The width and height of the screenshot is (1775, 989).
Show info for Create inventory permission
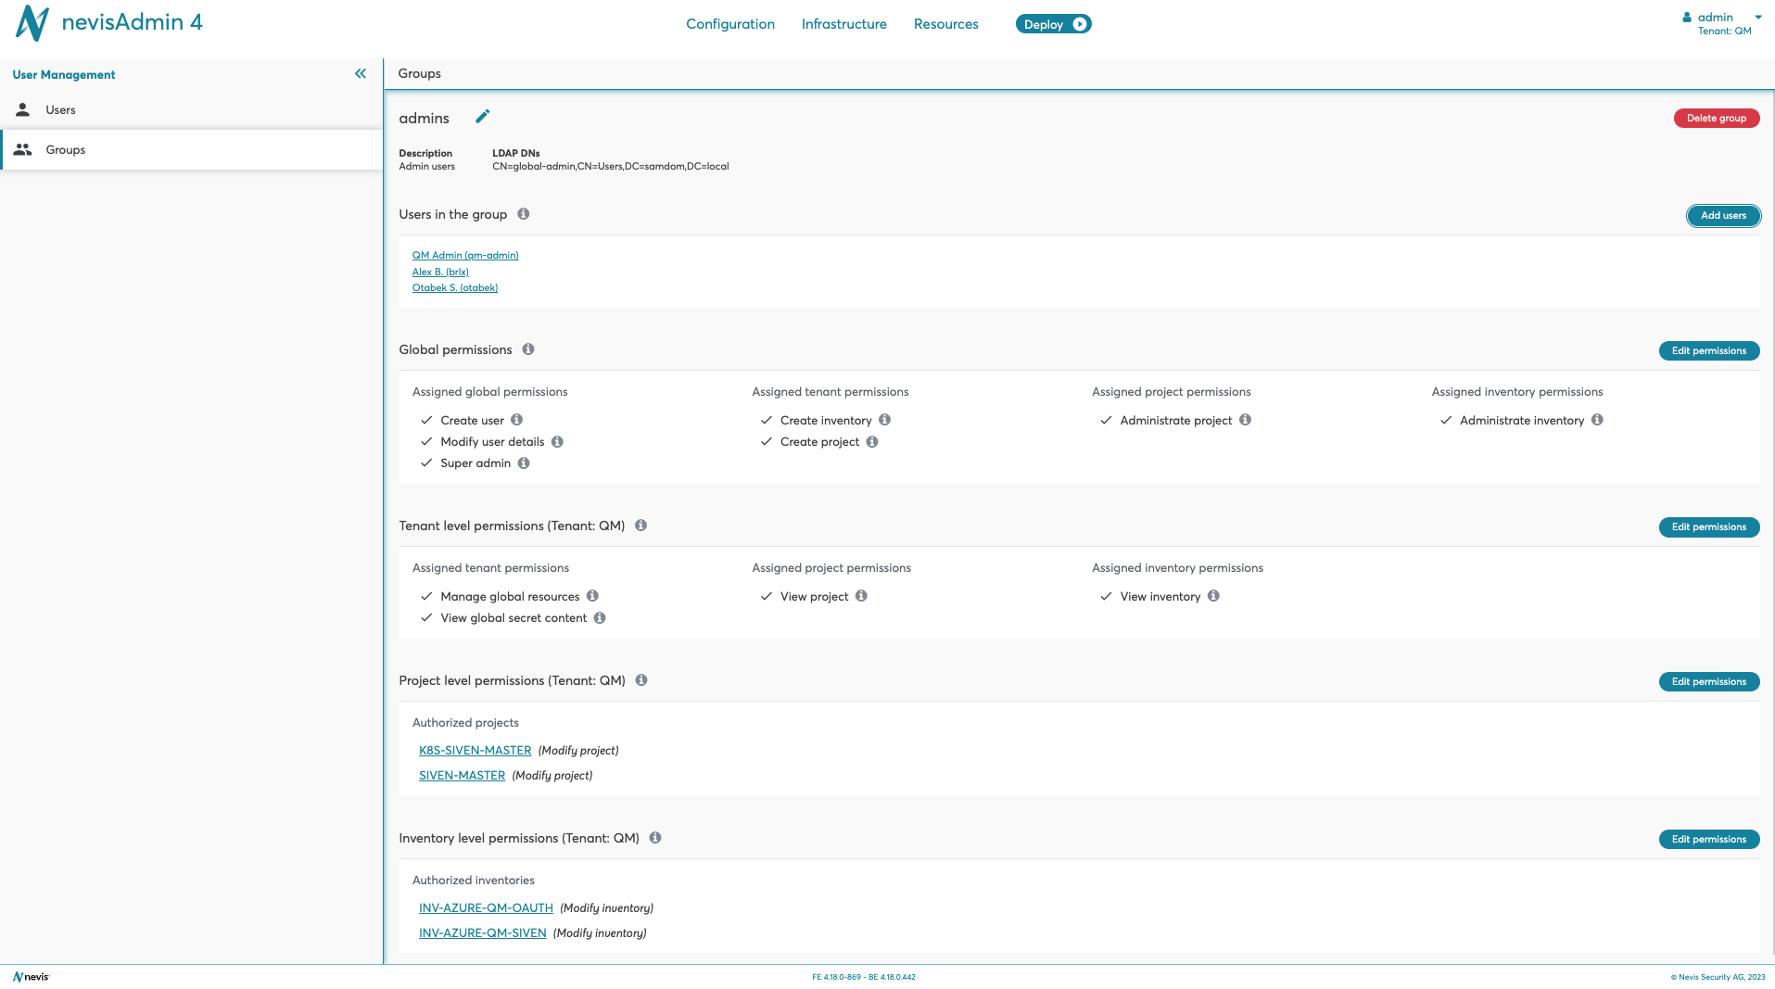click(885, 420)
